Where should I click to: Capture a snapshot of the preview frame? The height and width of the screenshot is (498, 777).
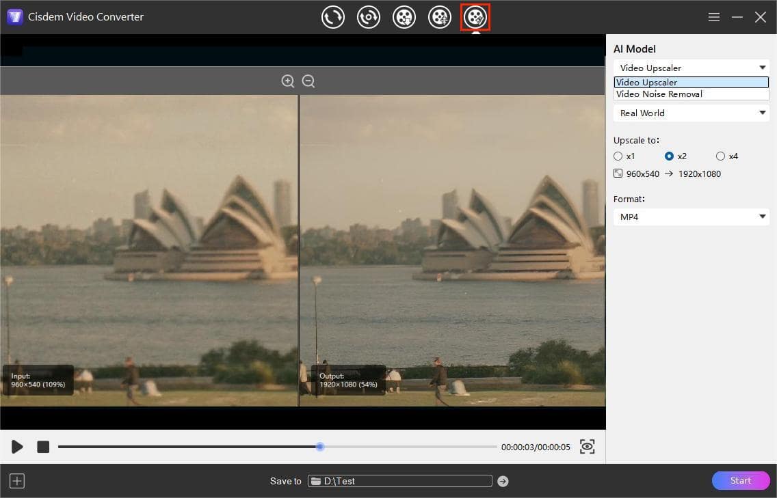[x=587, y=446]
